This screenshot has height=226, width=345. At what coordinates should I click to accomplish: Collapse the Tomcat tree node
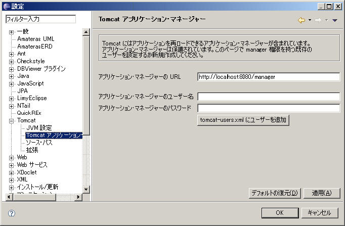12,120
